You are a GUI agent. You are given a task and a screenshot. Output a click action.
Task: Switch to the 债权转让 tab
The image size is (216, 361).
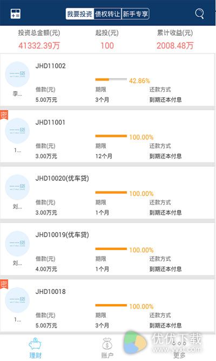click(107, 14)
